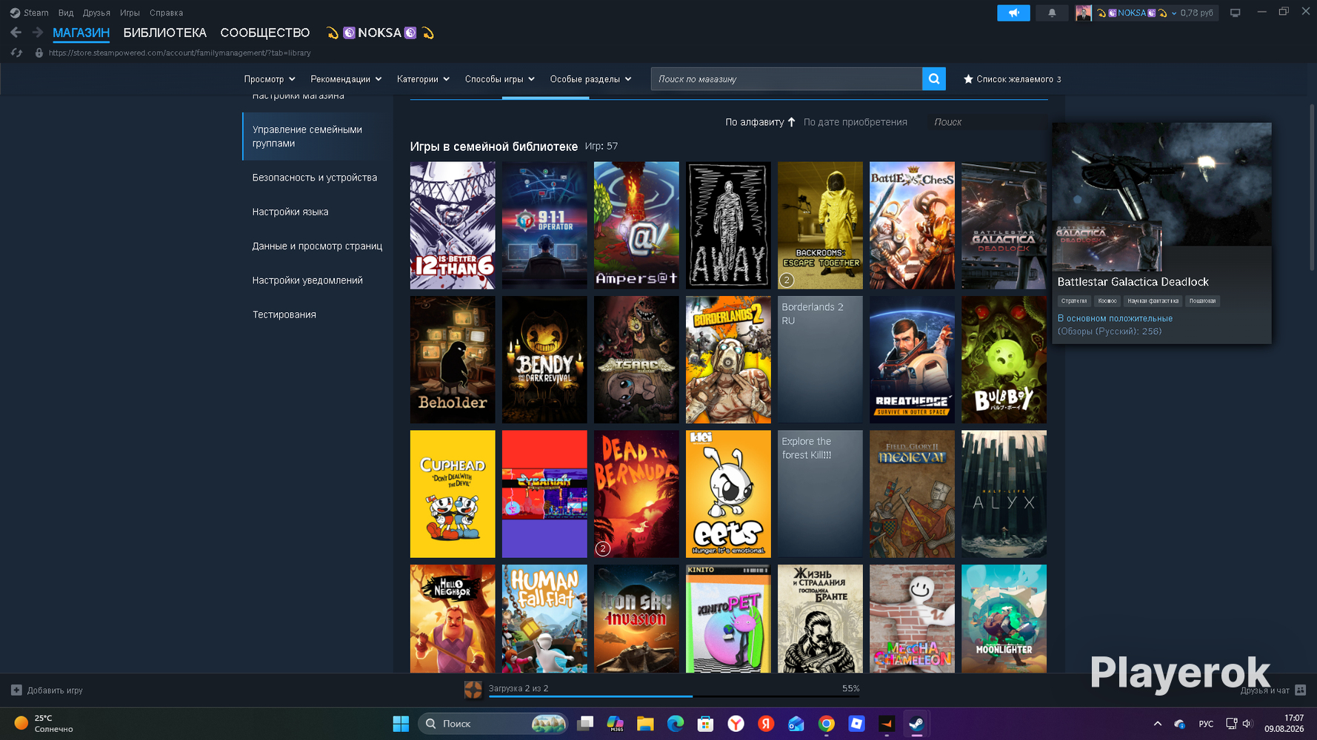Focus the Поиск по магазину search field
Screen dimensions: 1317x740
click(787, 79)
